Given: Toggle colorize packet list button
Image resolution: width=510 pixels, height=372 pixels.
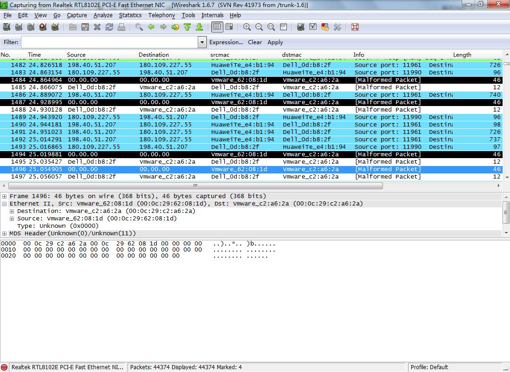Looking at the screenshot, I should point(217,27).
